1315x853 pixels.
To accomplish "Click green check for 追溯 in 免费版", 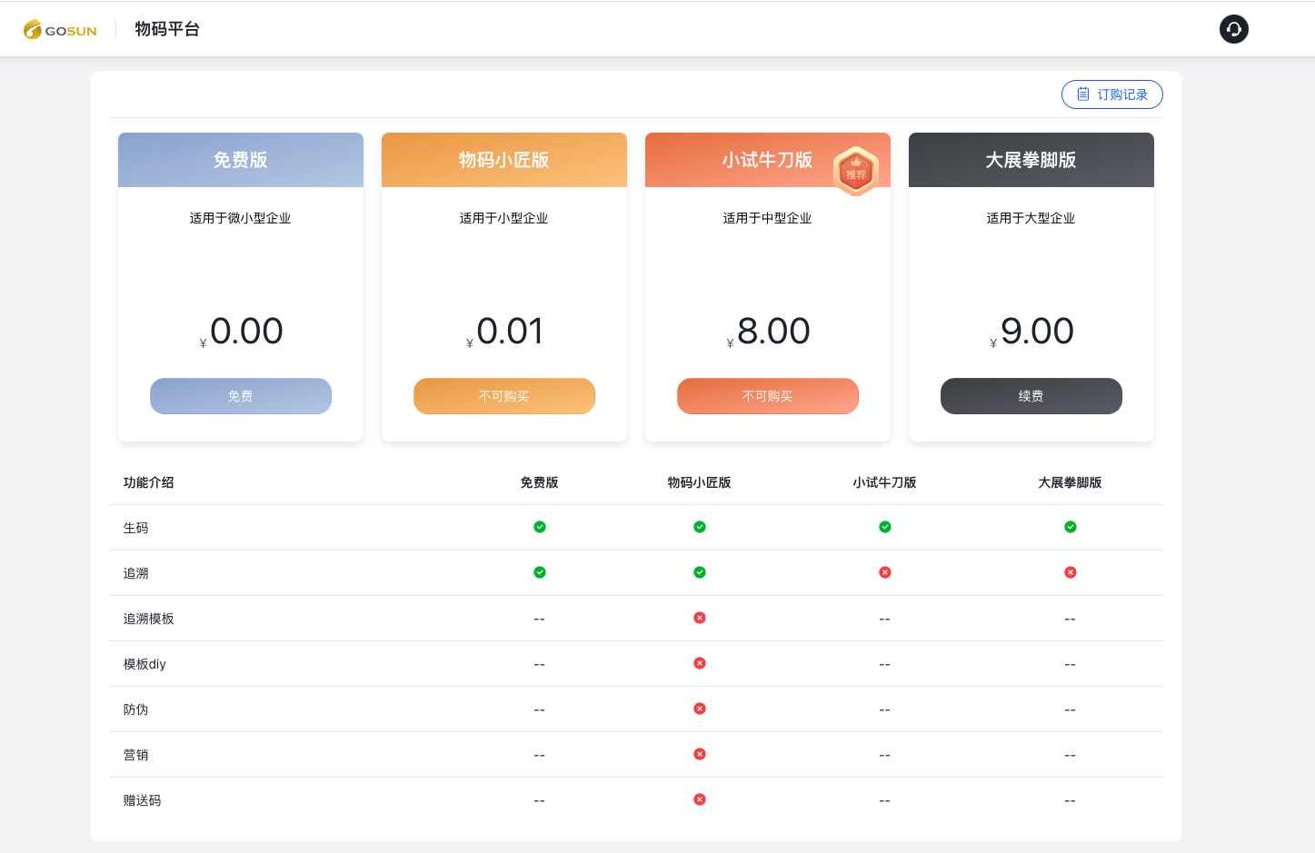I will [x=540, y=572].
